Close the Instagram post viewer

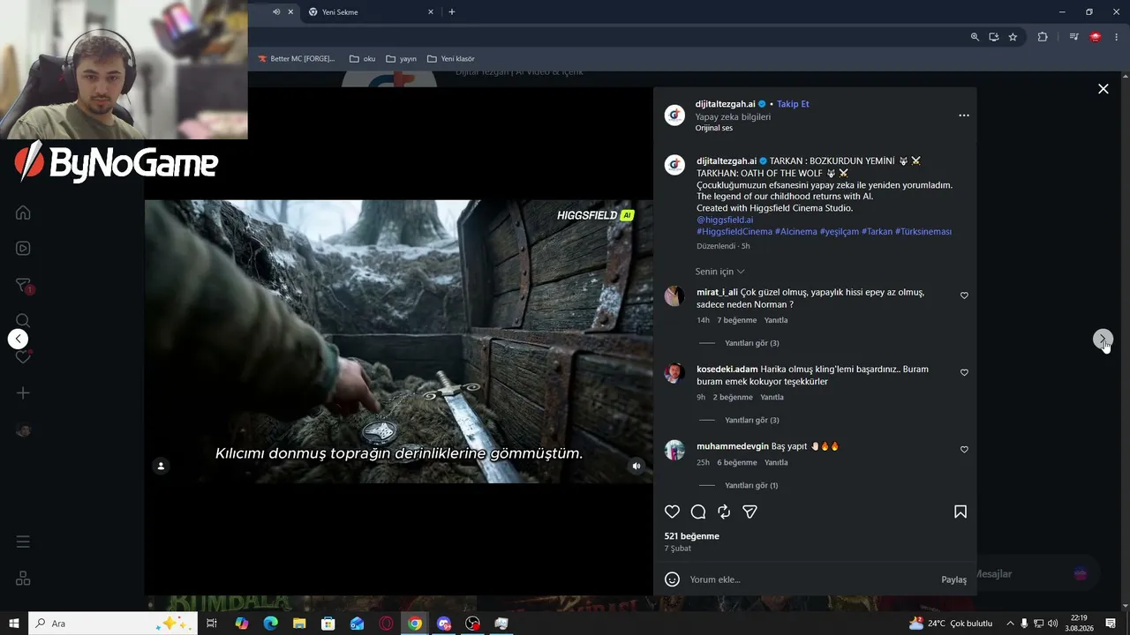1103,89
